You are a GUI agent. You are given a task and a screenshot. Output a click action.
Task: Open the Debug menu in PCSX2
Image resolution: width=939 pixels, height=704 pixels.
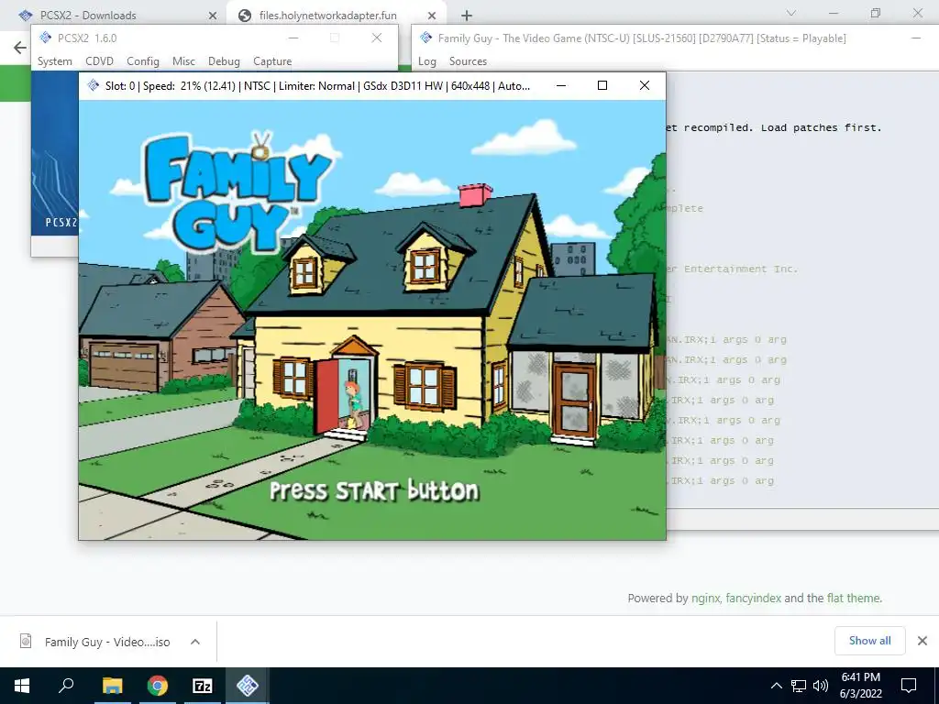point(224,61)
